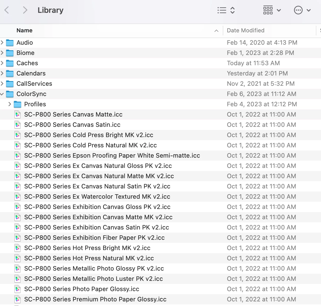Screen dimensions: 321x306
Task: Click Ex Canvas Natural Gloss PK icon
Action: [17, 166]
